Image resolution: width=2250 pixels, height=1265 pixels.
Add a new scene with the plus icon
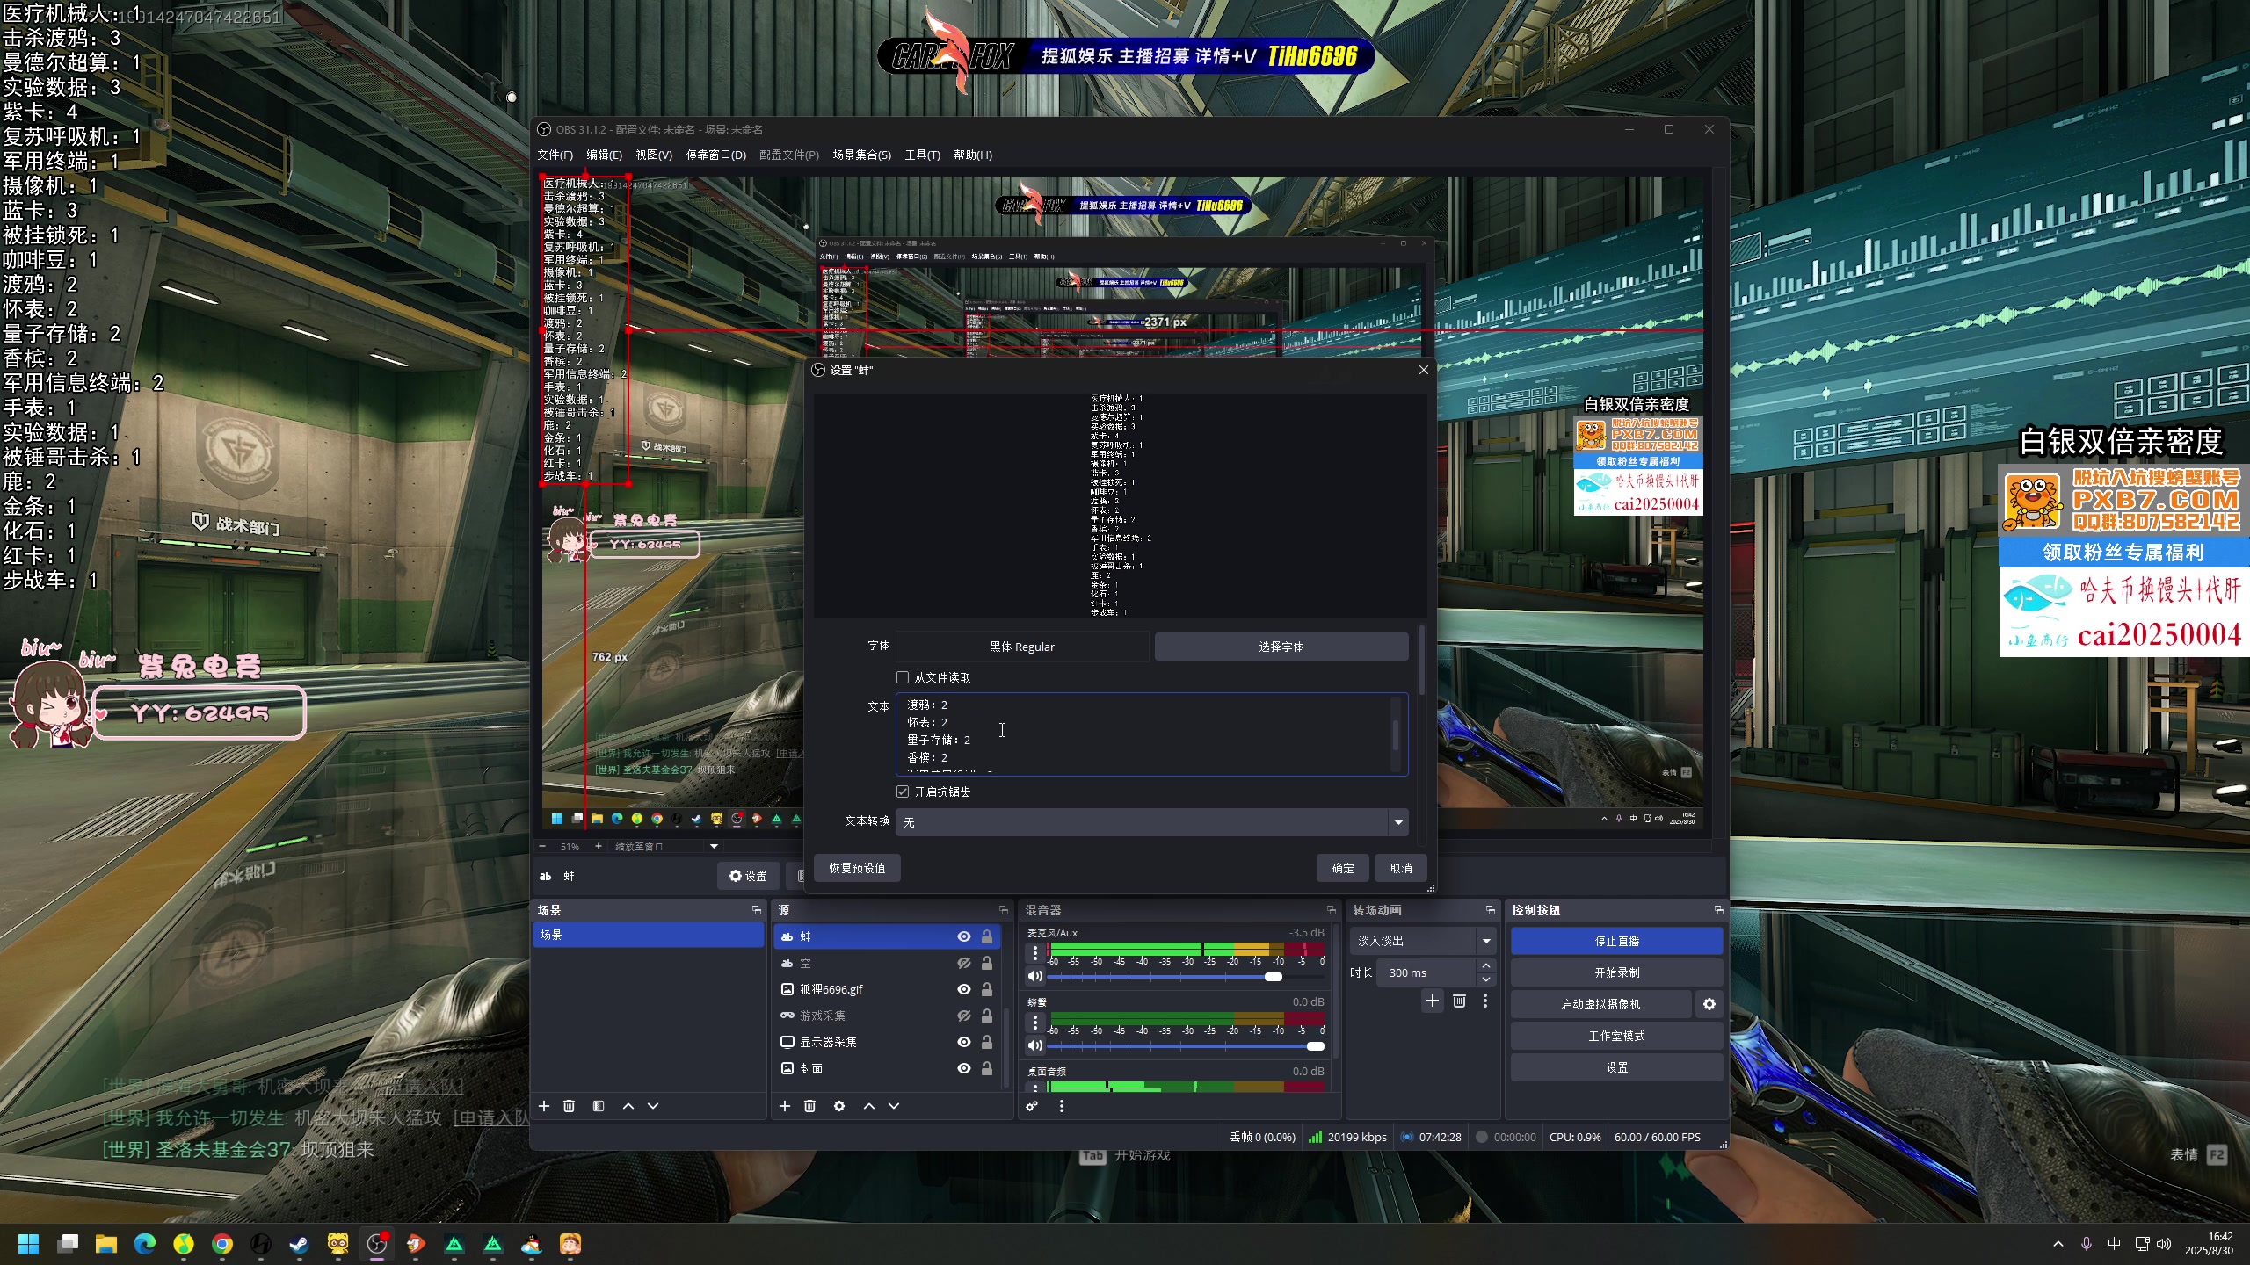(544, 1106)
